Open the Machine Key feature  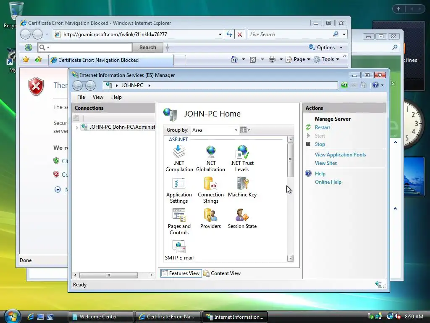pos(242,187)
